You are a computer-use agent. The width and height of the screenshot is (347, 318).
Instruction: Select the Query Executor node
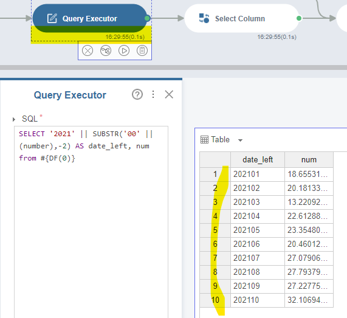pos(89,18)
